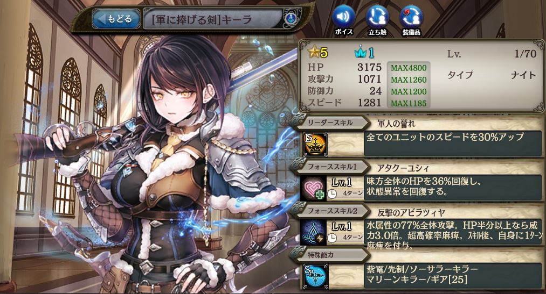
Task: Click the water lightning Force Skill 2 icon
Action: point(314,232)
